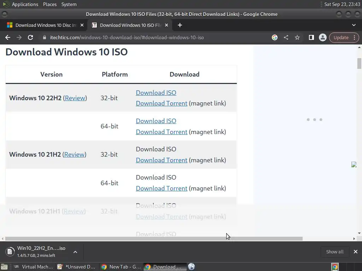
Task: Expand the download item options chevron
Action: [75, 252]
